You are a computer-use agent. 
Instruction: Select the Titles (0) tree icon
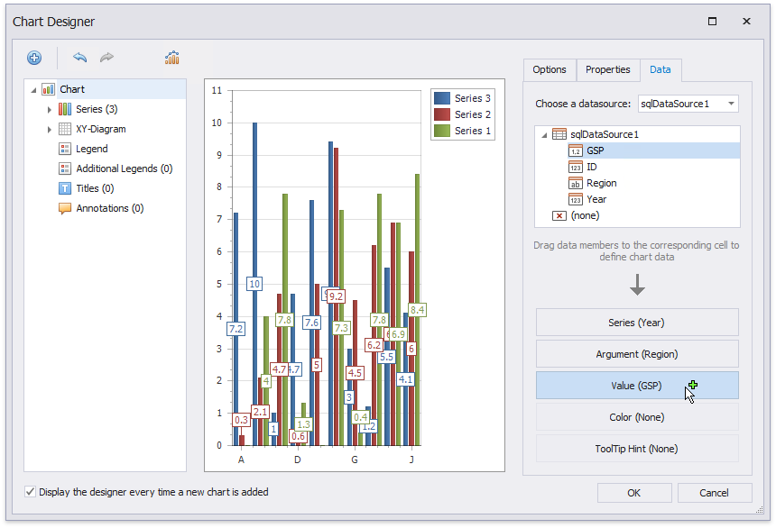point(64,188)
